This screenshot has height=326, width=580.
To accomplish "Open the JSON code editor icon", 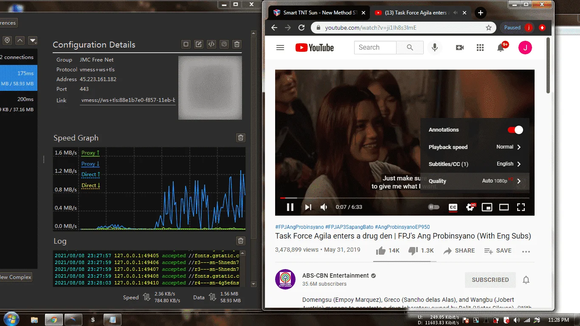I will (211, 44).
